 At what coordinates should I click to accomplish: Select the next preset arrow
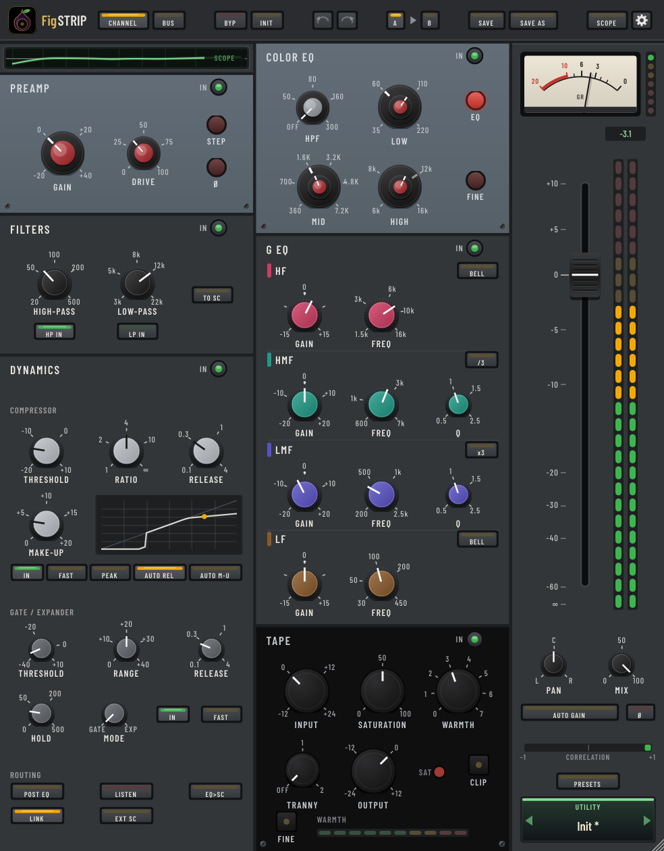(646, 821)
